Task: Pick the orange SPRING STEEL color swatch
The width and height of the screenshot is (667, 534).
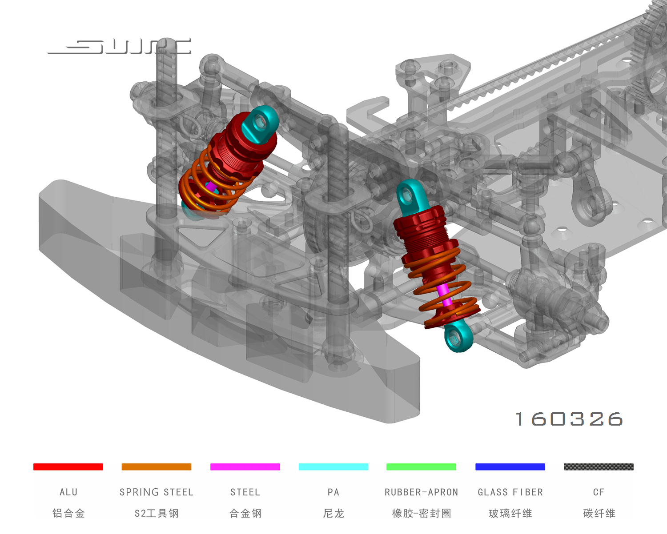Action: point(156,466)
